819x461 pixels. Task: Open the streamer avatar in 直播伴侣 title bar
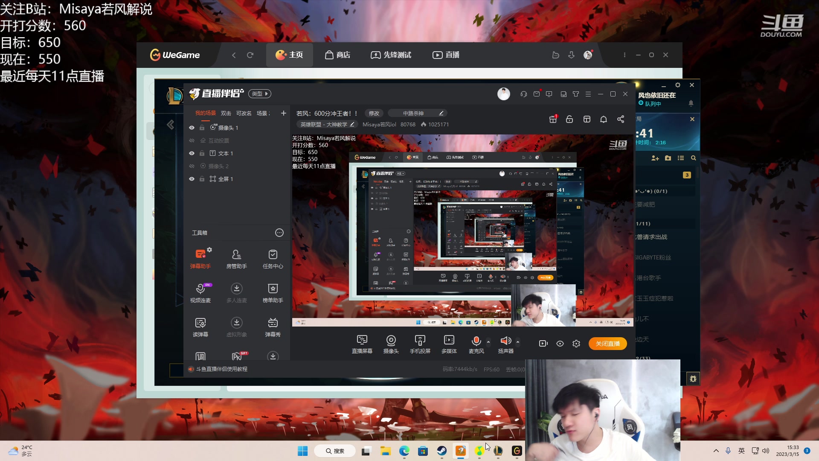click(x=503, y=94)
